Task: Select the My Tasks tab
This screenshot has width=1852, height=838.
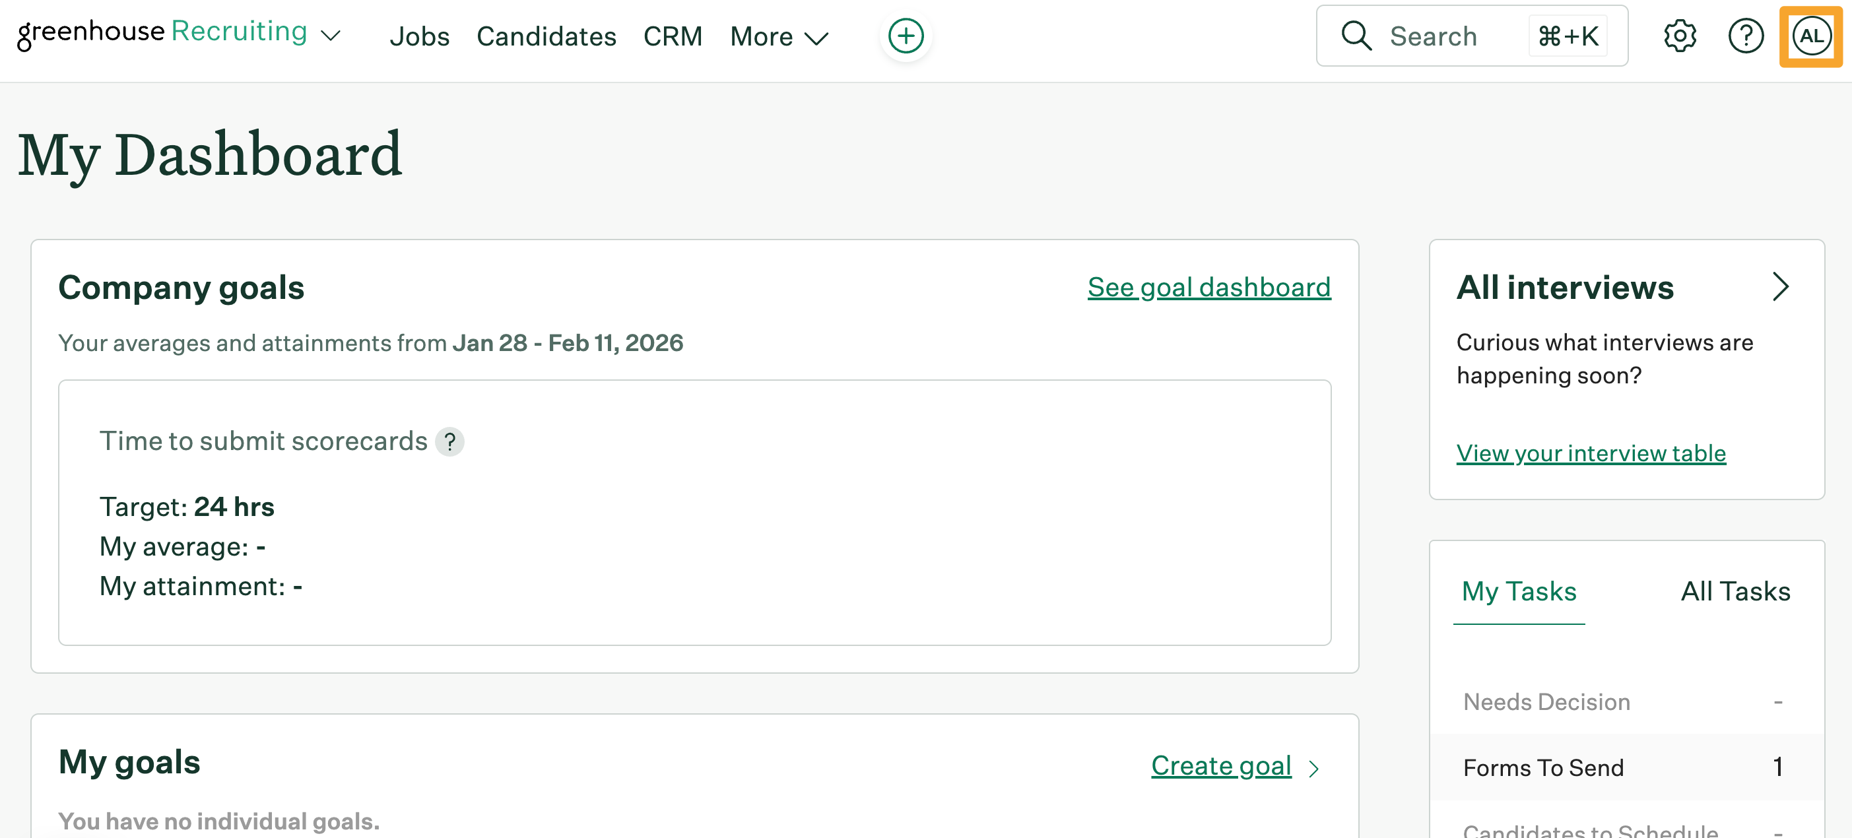Action: [x=1519, y=591]
